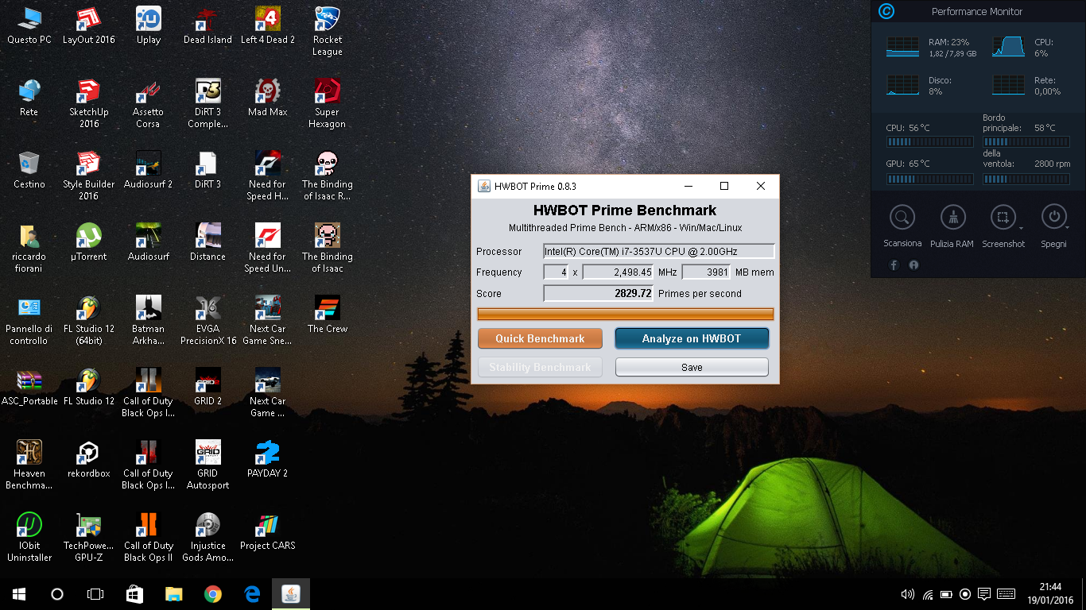Image resolution: width=1086 pixels, height=610 pixels.
Task: Open Task View on the taskbar
Action: [95, 594]
